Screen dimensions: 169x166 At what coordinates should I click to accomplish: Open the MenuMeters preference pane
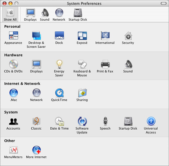(x=13, y=152)
